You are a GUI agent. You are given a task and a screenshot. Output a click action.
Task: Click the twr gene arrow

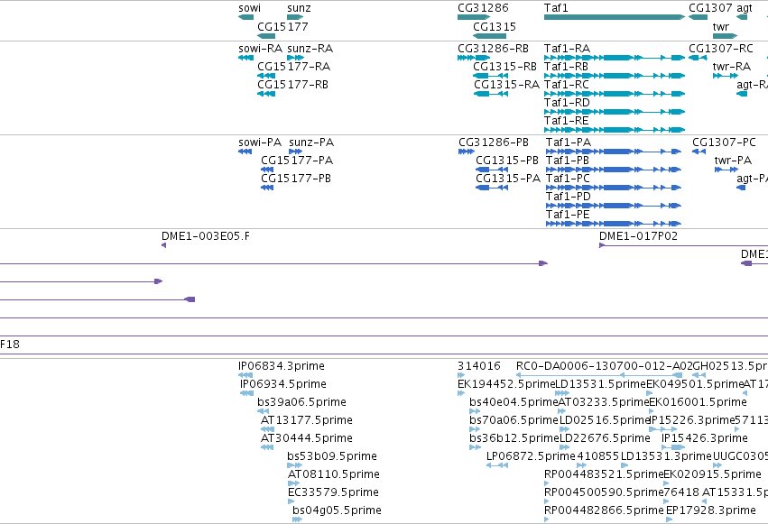click(725, 36)
